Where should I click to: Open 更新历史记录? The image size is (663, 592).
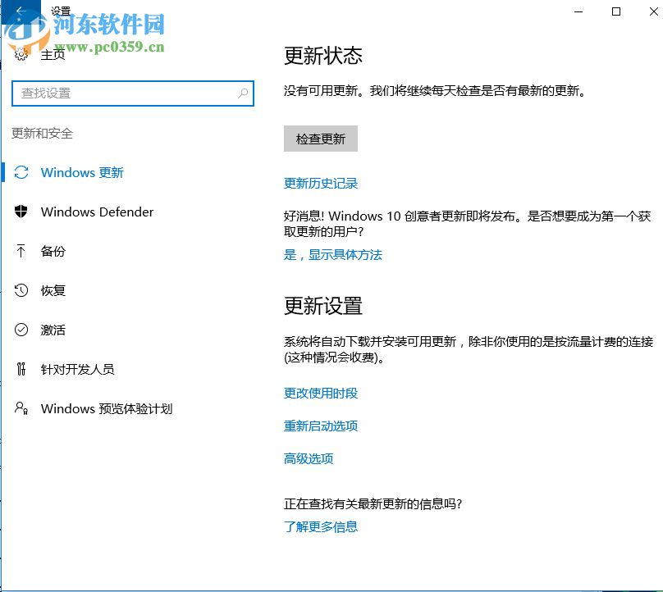[321, 183]
